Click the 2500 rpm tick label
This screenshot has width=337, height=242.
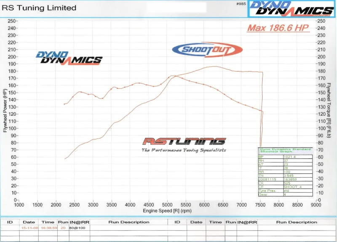pyautogui.click(x=75, y=205)
